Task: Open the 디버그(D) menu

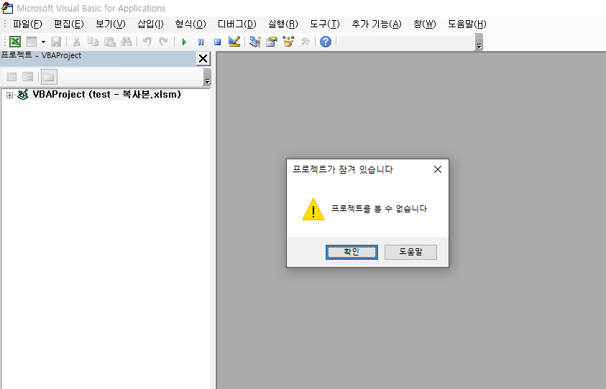Action: (237, 24)
